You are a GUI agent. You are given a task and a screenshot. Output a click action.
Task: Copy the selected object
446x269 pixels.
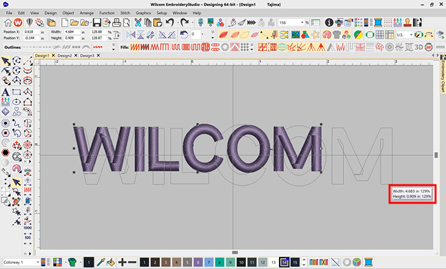pos(148,22)
